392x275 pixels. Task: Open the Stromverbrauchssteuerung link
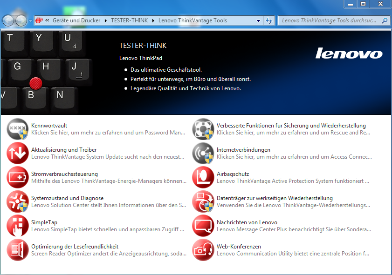pos(64,174)
